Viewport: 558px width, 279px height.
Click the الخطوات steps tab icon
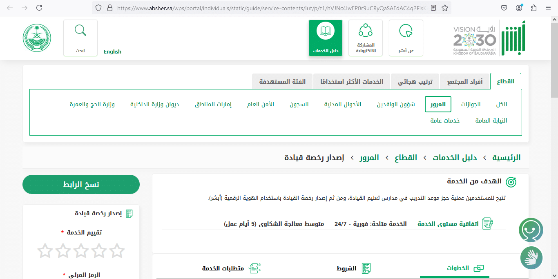tap(478, 268)
